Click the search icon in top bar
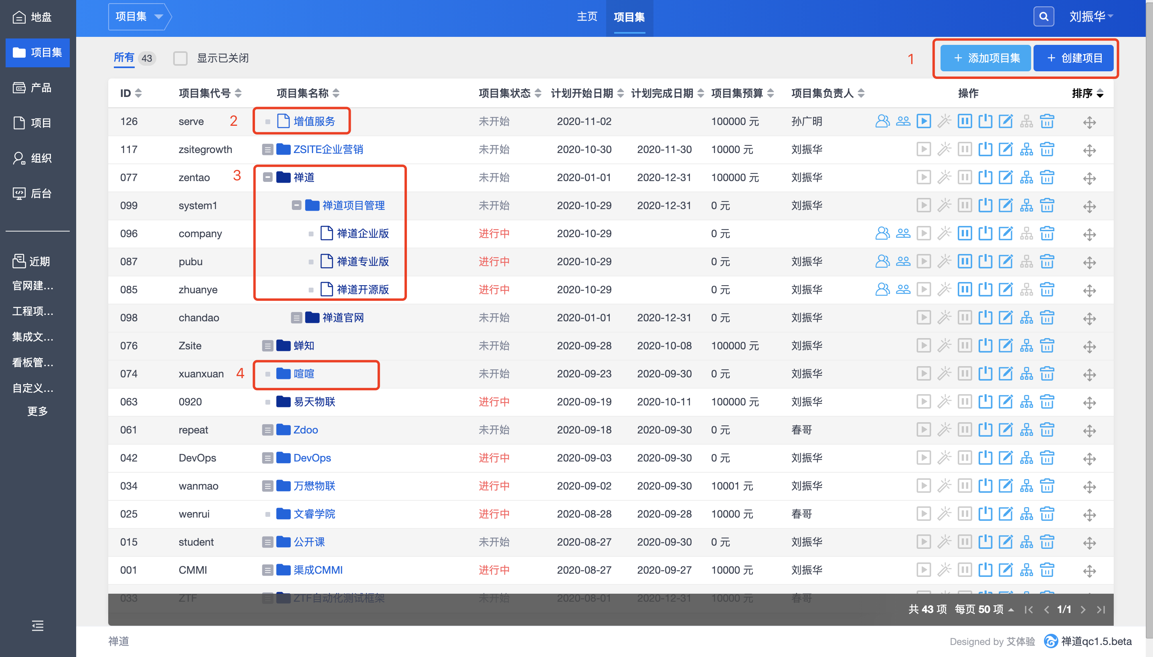This screenshot has width=1153, height=657. 1043,17
